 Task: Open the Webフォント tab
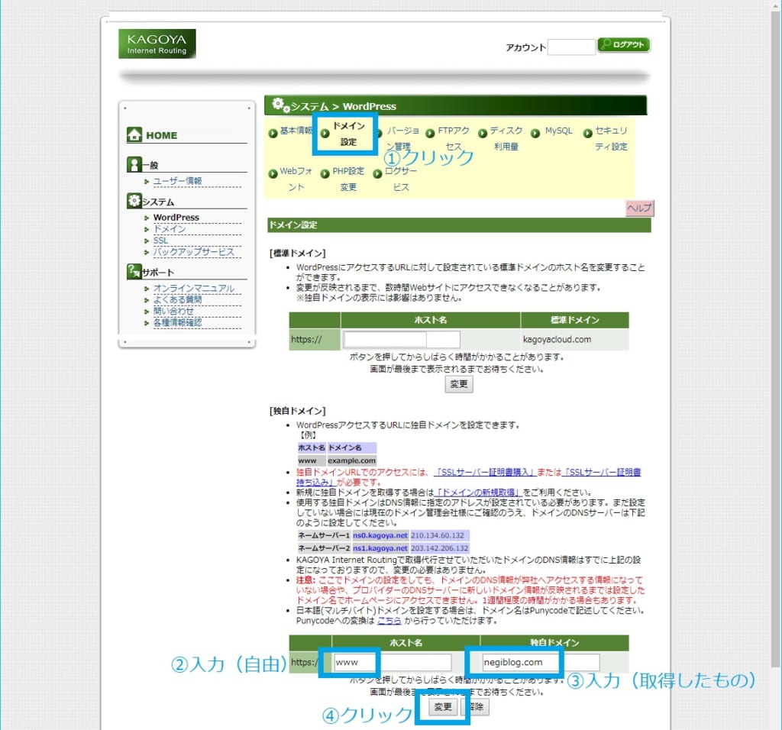click(x=296, y=179)
